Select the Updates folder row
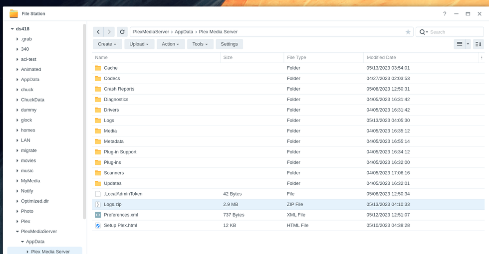Image resolution: width=489 pixels, height=254 pixels. [288, 183]
